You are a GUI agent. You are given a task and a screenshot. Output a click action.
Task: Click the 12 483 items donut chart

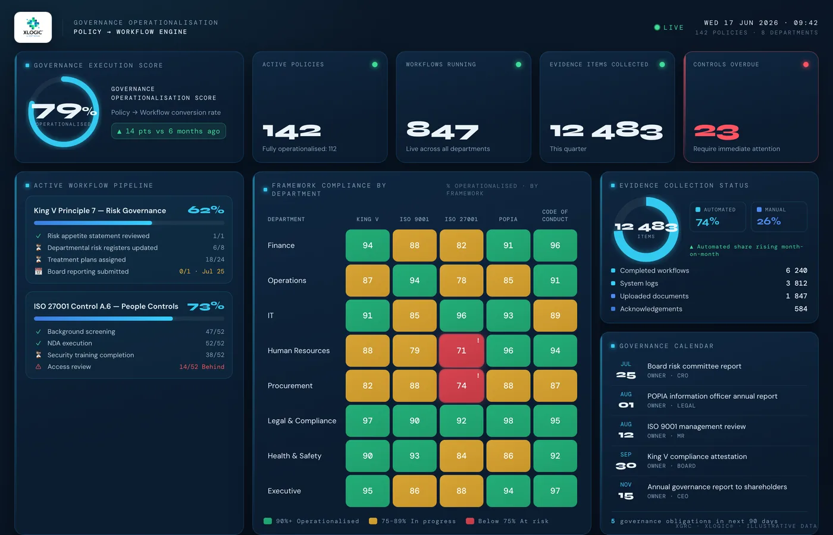[x=646, y=229]
